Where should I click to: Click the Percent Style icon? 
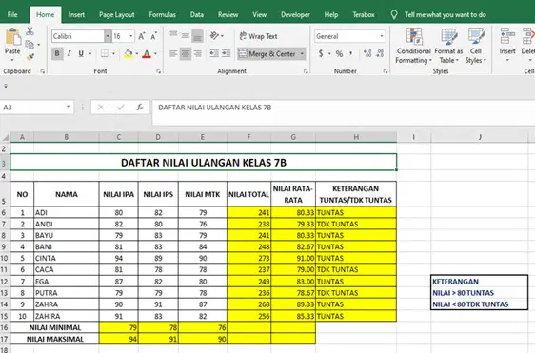[339, 53]
